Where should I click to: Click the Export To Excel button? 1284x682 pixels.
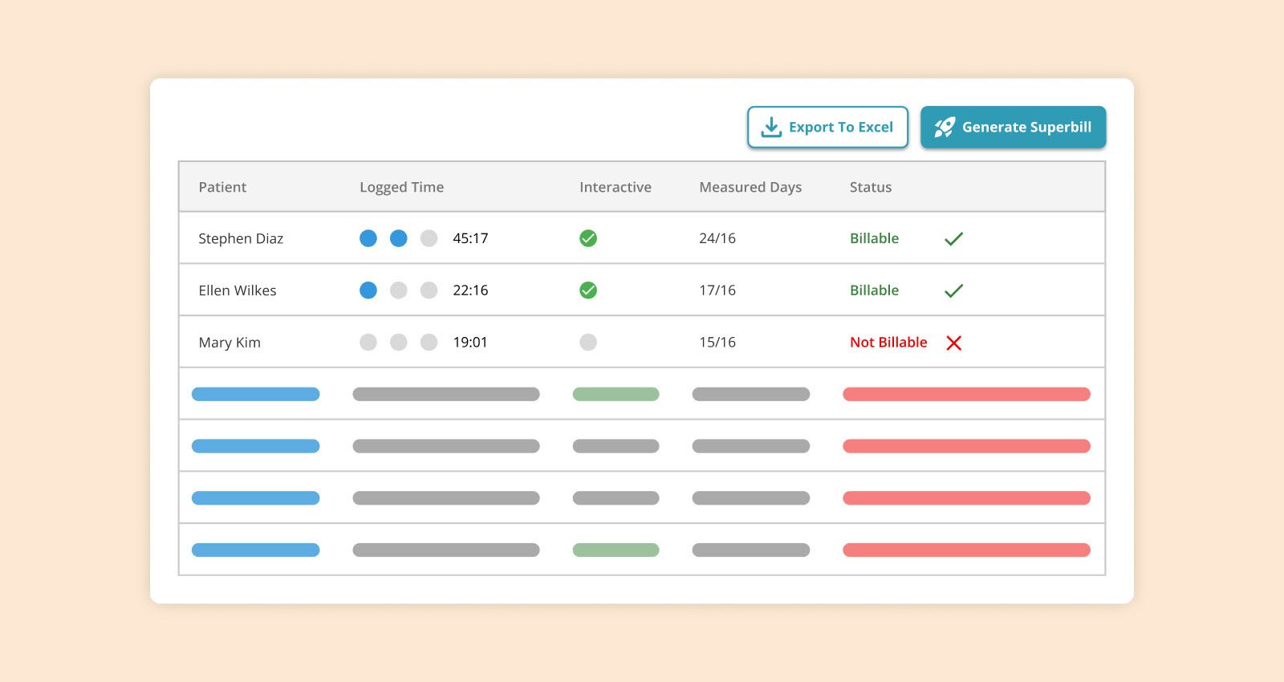(827, 127)
